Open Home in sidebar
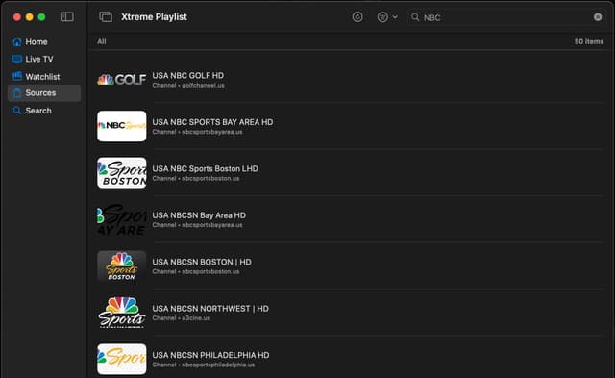The width and height of the screenshot is (615, 378). point(44,41)
